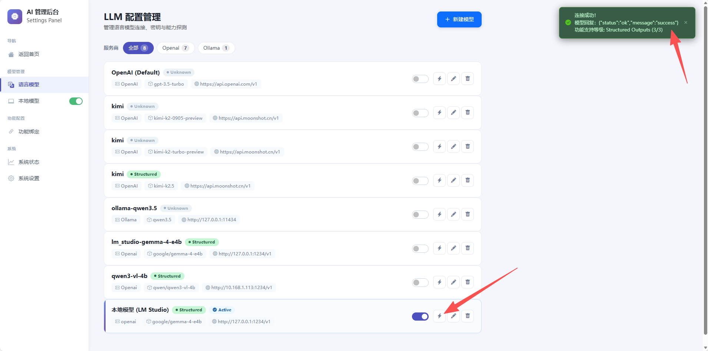Test connection for kimi-k2.5 model
708x351 pixels.
[439, 181]
